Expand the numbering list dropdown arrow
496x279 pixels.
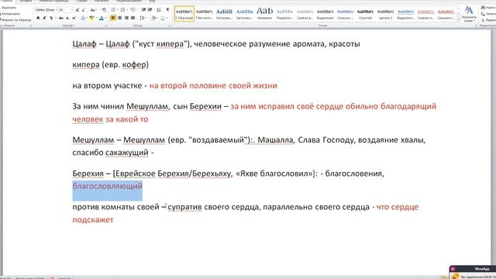tap(127, 10)
